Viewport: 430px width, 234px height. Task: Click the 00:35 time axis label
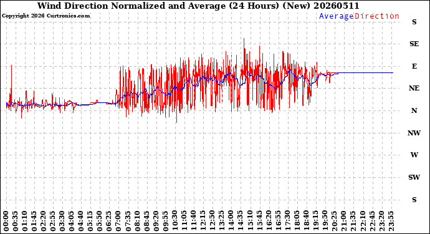[x=16, y=221]
